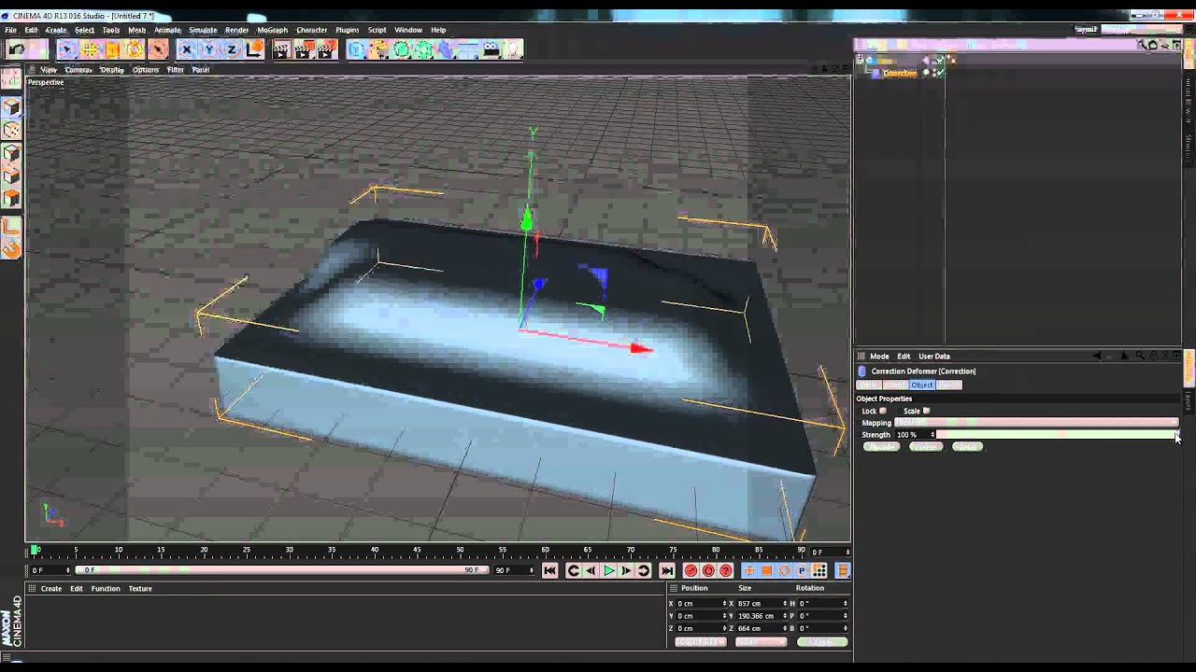Screen dimensions: 1196x672
Task: Click the keyframe selection question icon
Action: [726, 570]
